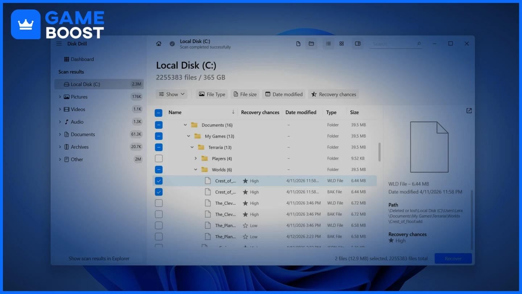Open the Show dropdown
Image resolution: width=522 pixels, height=294 pixels.
[x=171, y=94]
